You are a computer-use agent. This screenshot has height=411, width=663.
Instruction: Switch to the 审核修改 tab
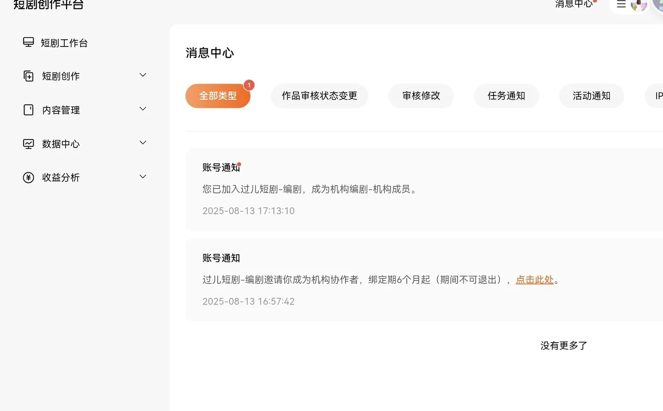(x=421, y=96)
